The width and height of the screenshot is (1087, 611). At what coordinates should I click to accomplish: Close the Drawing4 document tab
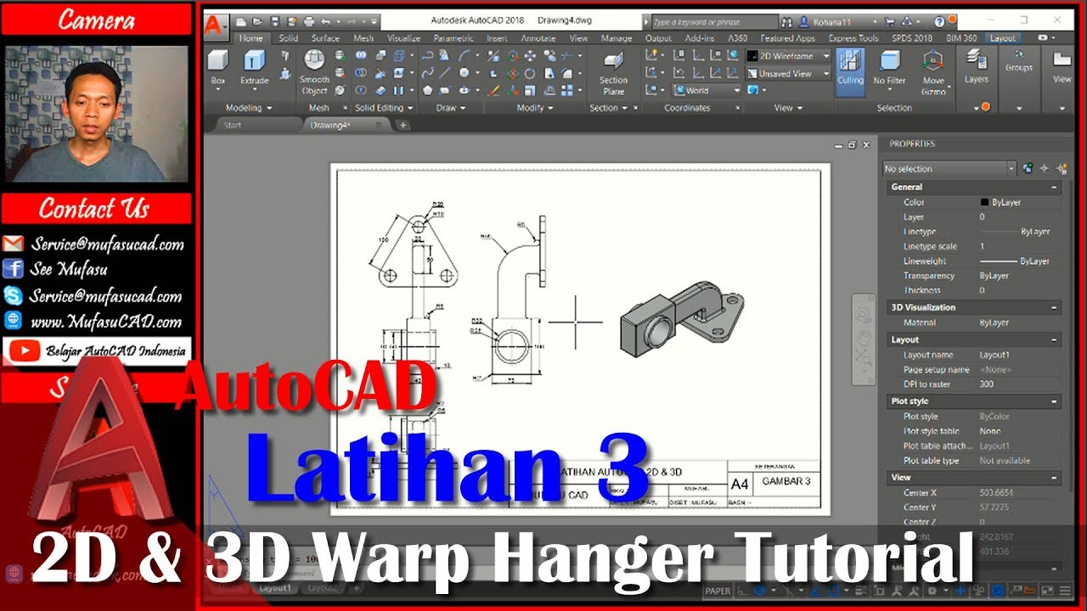click(x=378, y=125)
